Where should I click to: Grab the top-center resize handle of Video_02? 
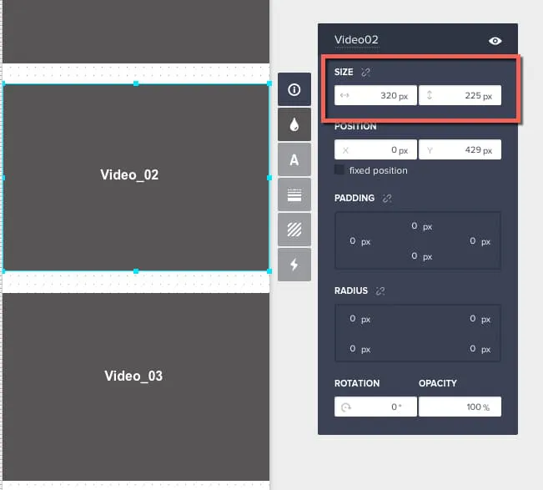(136, 83)
